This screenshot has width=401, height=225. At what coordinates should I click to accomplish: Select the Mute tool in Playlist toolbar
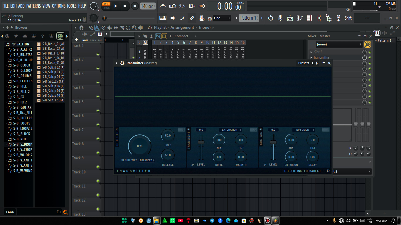click(109, 28)
